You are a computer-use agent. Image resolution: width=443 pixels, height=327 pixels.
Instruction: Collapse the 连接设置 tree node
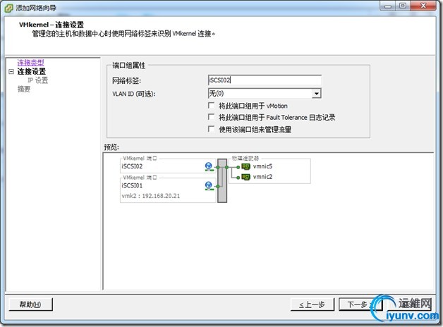click(11, 71)
